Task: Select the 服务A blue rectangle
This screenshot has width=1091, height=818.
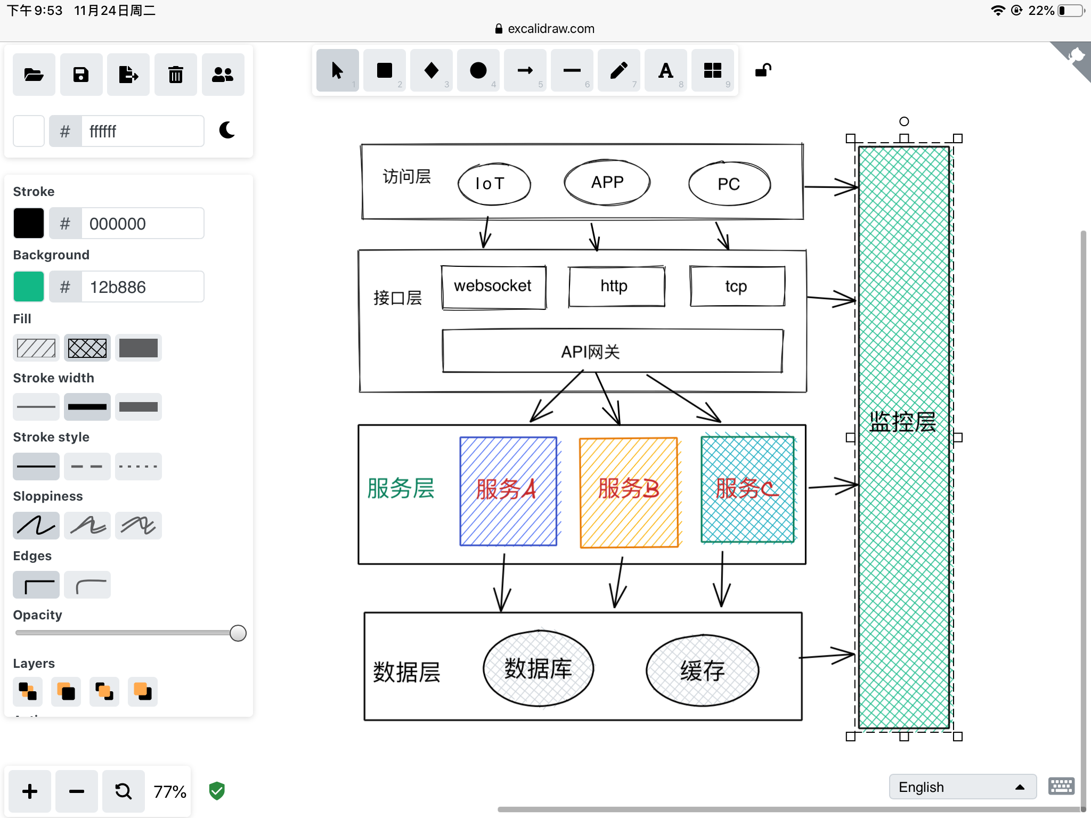Action: (x=508, y=491)
